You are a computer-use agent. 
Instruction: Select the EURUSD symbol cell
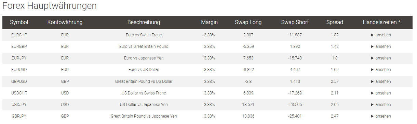click(19, 70)
